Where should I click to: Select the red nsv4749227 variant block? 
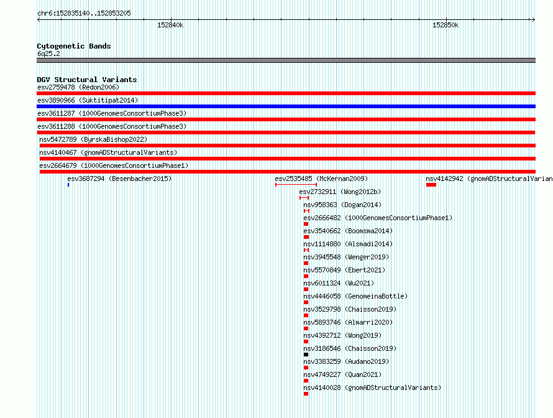306,381
